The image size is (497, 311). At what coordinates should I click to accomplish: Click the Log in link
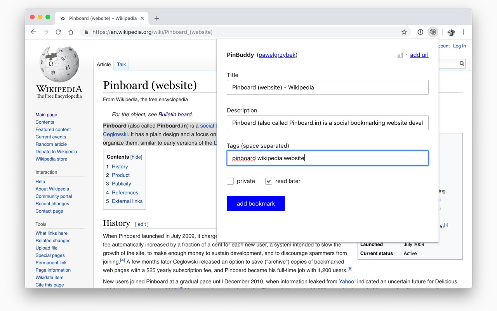[459, 46]
